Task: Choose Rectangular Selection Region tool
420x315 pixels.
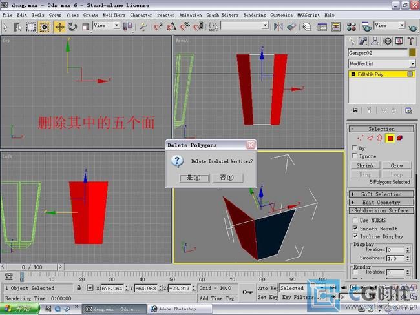Action: coord(30,27)
